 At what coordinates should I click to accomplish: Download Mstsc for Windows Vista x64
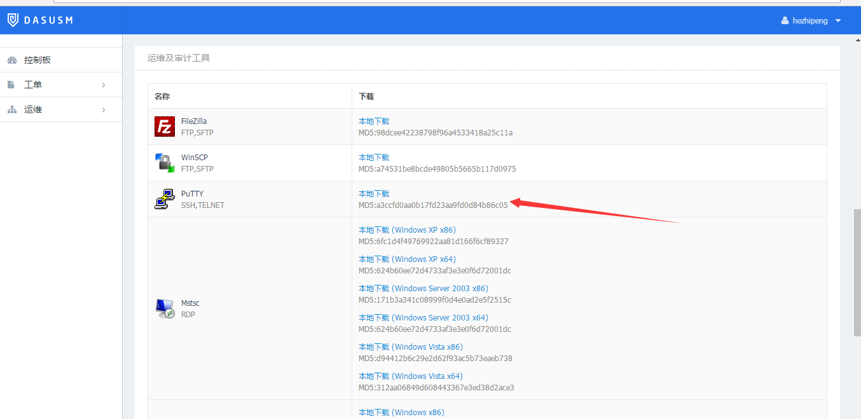coord(411,376)
